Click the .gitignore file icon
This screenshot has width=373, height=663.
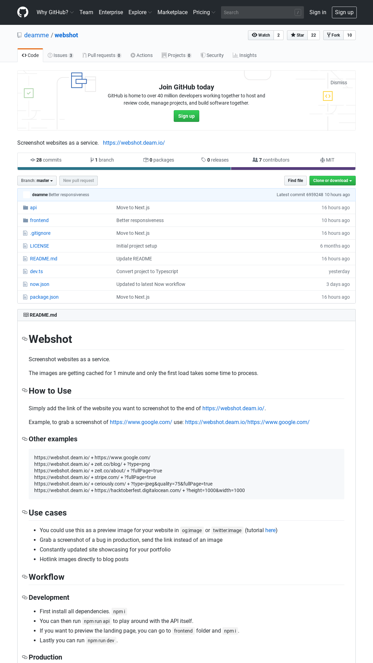[25, 233]
